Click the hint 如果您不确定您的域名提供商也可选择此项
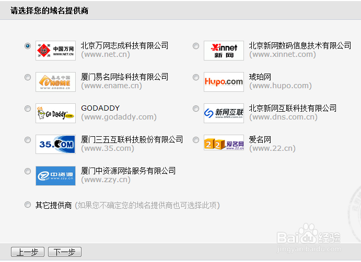361x262 pixels. pos(147,205)
